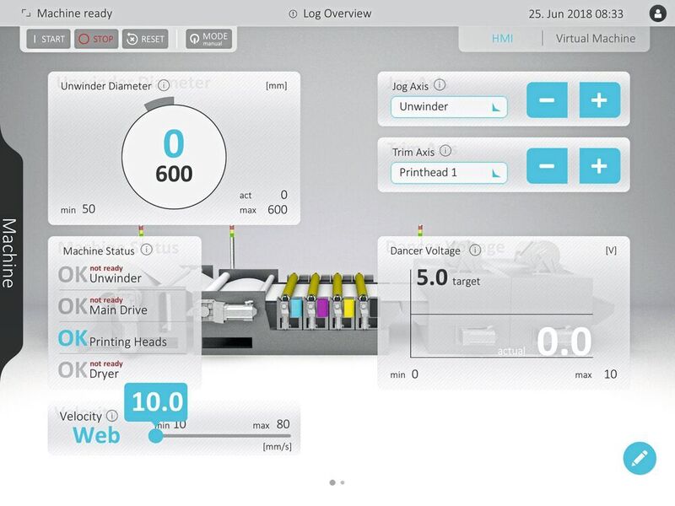This screenshot has height=506, width=675.
Task: Show info for Jog Axis
Action: tap(440, 85)
